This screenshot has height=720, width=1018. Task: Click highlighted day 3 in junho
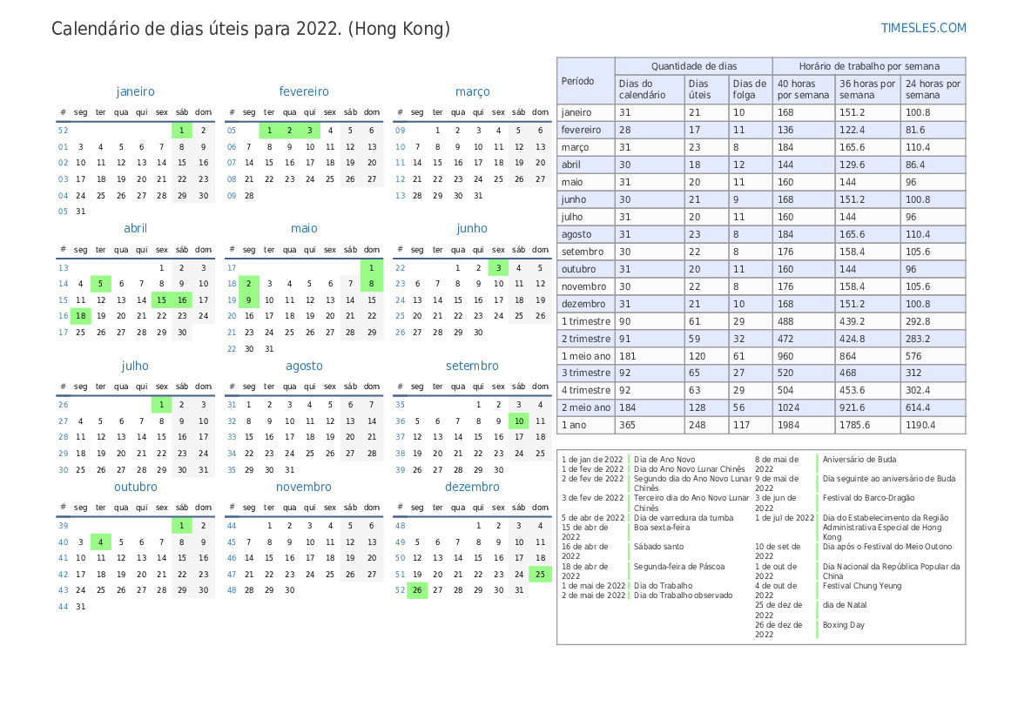point(499,267)
